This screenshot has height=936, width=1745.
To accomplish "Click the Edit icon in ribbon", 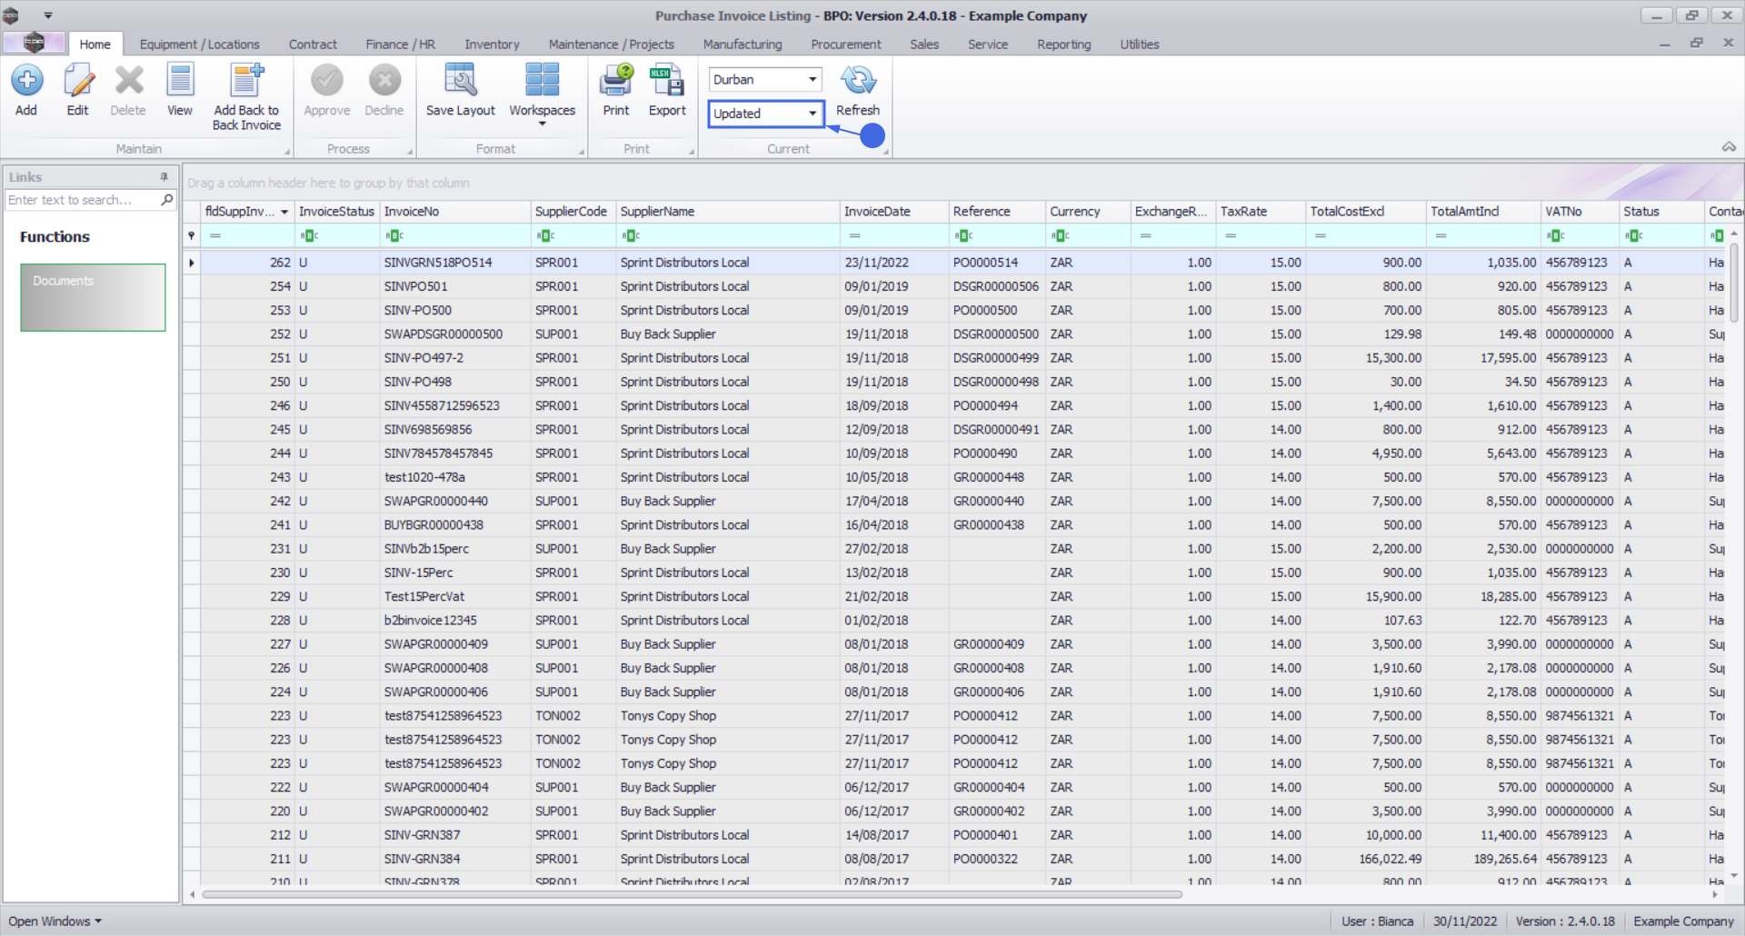I will [78, 90].
